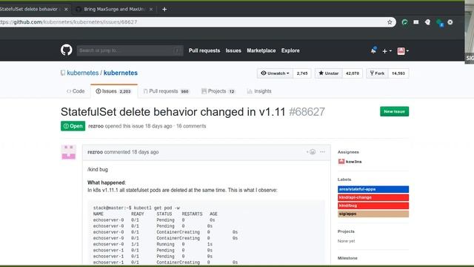Switch to repo Pull requests tab
This screenshot has width=474, height=267.
(x=166, y=91)
